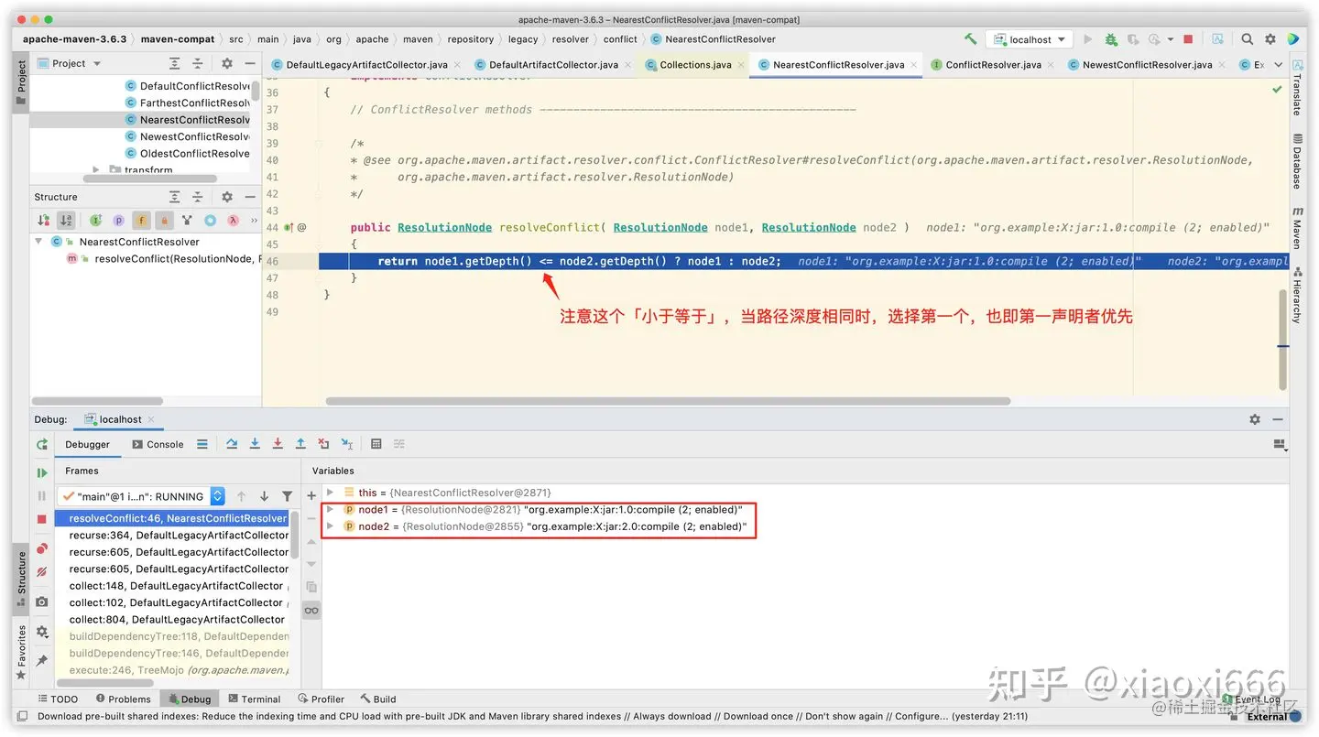Image resolution: width=1319 pixels, height=737 pixels.
Task: Click the Run button in the top toolbar
Action: [x=1088, y=39]
